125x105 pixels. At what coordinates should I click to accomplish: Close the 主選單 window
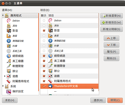(x=3, y=3)
